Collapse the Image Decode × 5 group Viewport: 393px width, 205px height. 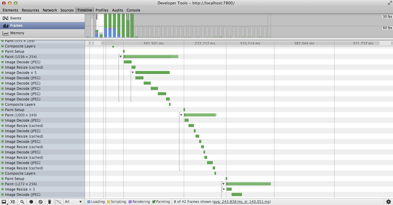click(x=133, y=72)
